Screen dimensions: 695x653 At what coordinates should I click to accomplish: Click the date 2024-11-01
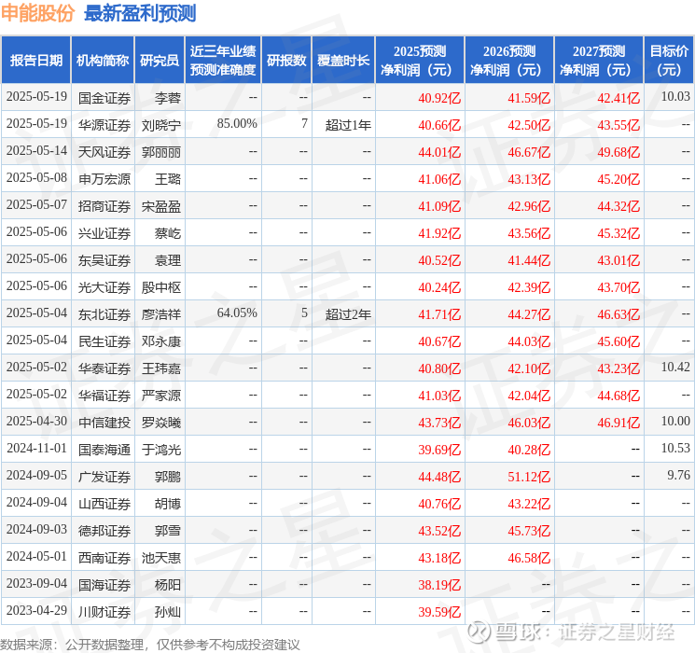click(x=36, y=448)
